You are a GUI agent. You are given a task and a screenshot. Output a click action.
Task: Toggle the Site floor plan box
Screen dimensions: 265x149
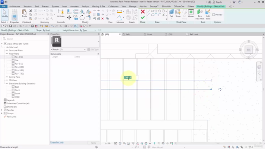click(x=13, y=60)
